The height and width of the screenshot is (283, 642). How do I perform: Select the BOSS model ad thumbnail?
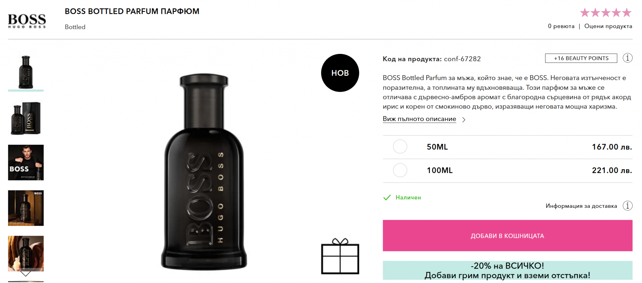click(26, 163)
